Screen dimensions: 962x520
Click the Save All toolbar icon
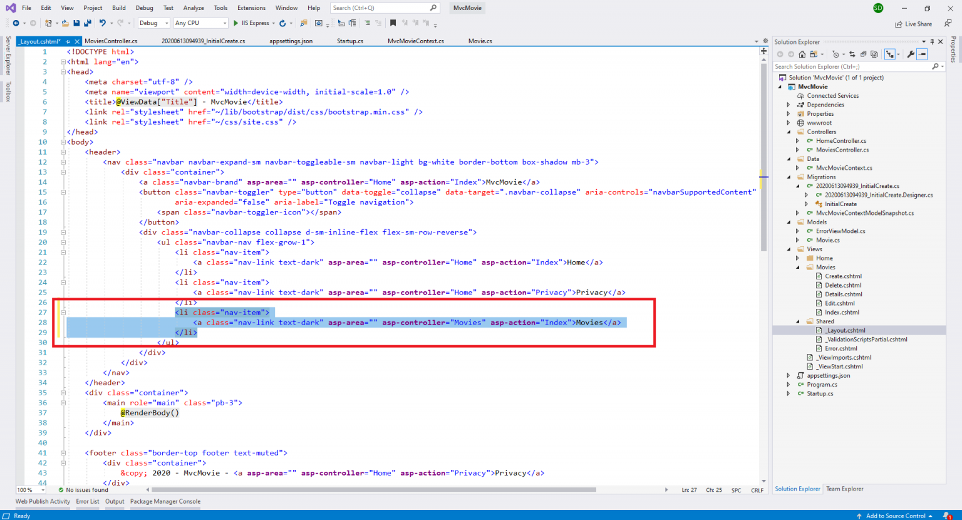coord(85,23)
